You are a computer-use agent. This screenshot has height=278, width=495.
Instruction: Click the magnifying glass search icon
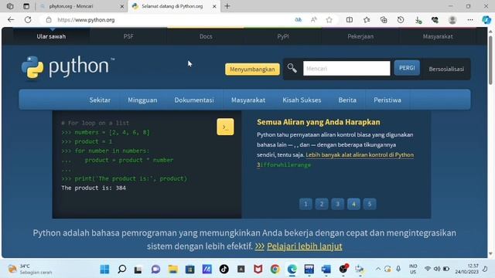292,68
